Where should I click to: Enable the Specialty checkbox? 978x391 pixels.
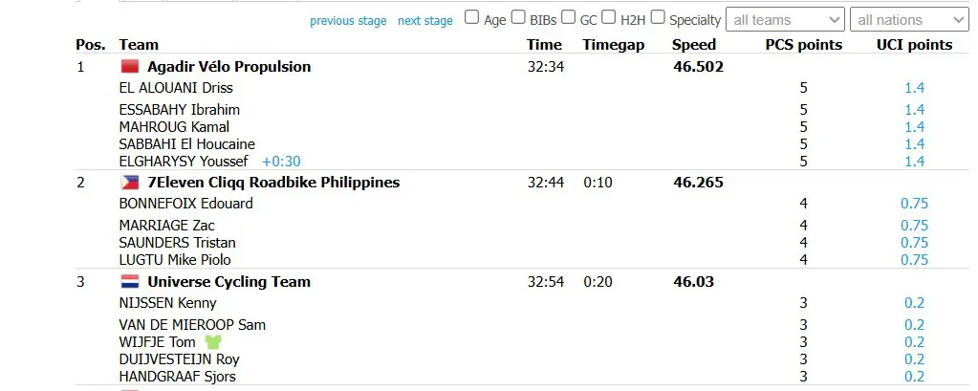coord(658,17)
